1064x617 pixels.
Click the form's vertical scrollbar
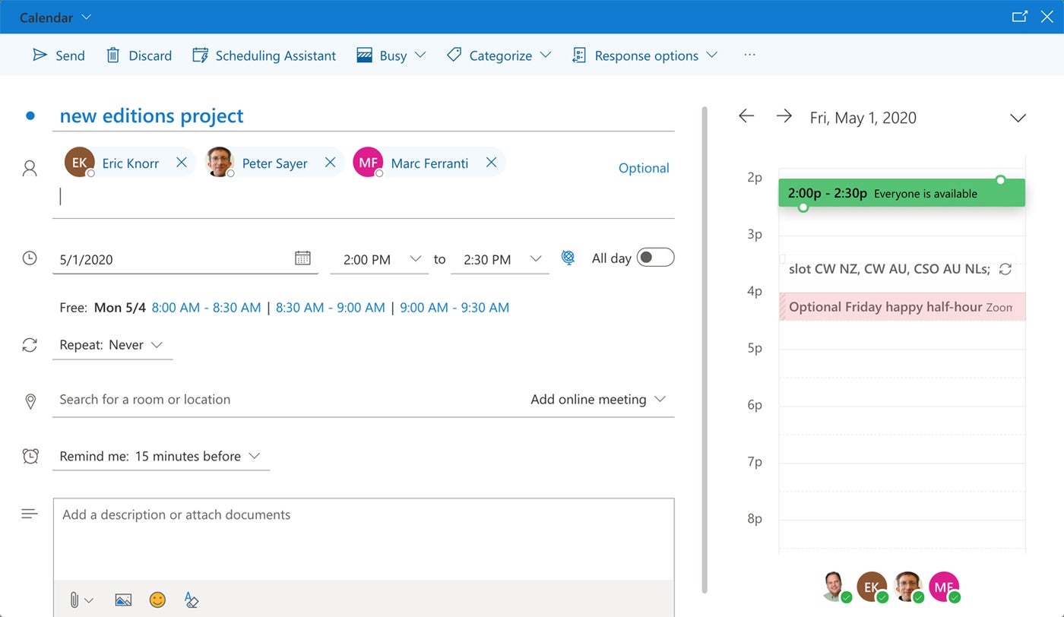coord(705,350)
